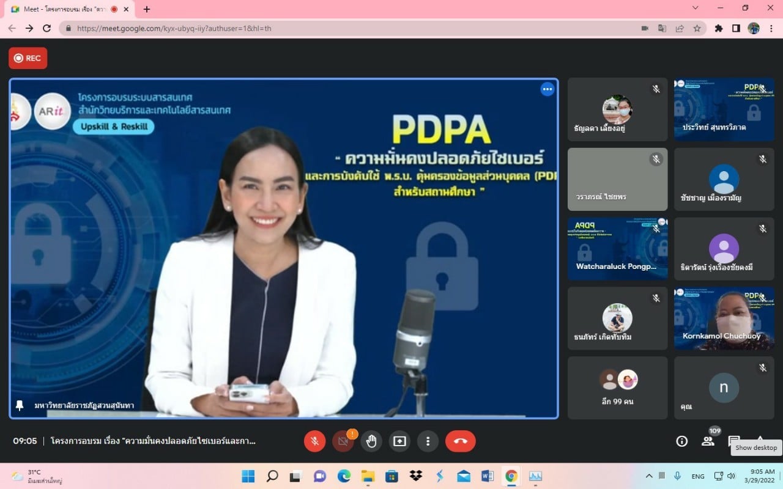Expand the Chrome tab search chevron
This screenshot has width=783, height=489.
coord(695,8)
